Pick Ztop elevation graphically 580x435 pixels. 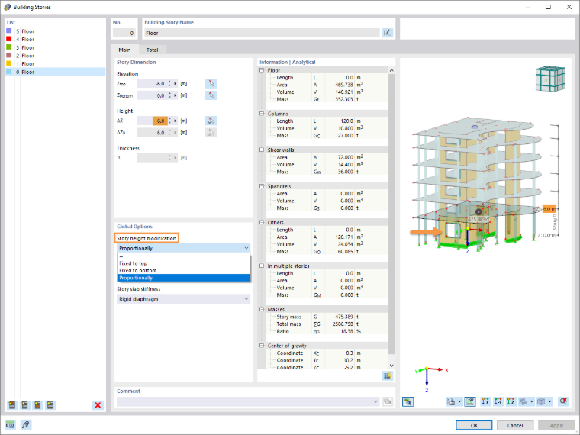click(x=211, y=84)
